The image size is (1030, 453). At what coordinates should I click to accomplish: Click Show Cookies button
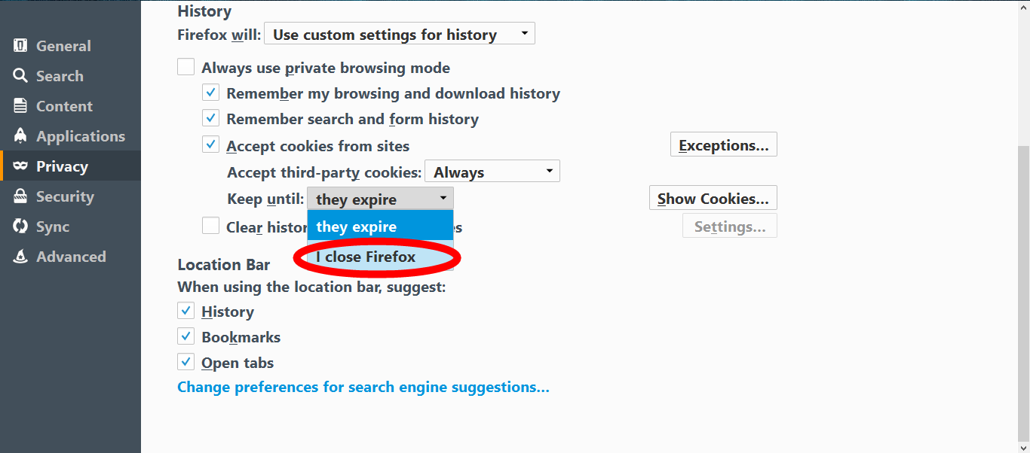(x=713, y=199)
